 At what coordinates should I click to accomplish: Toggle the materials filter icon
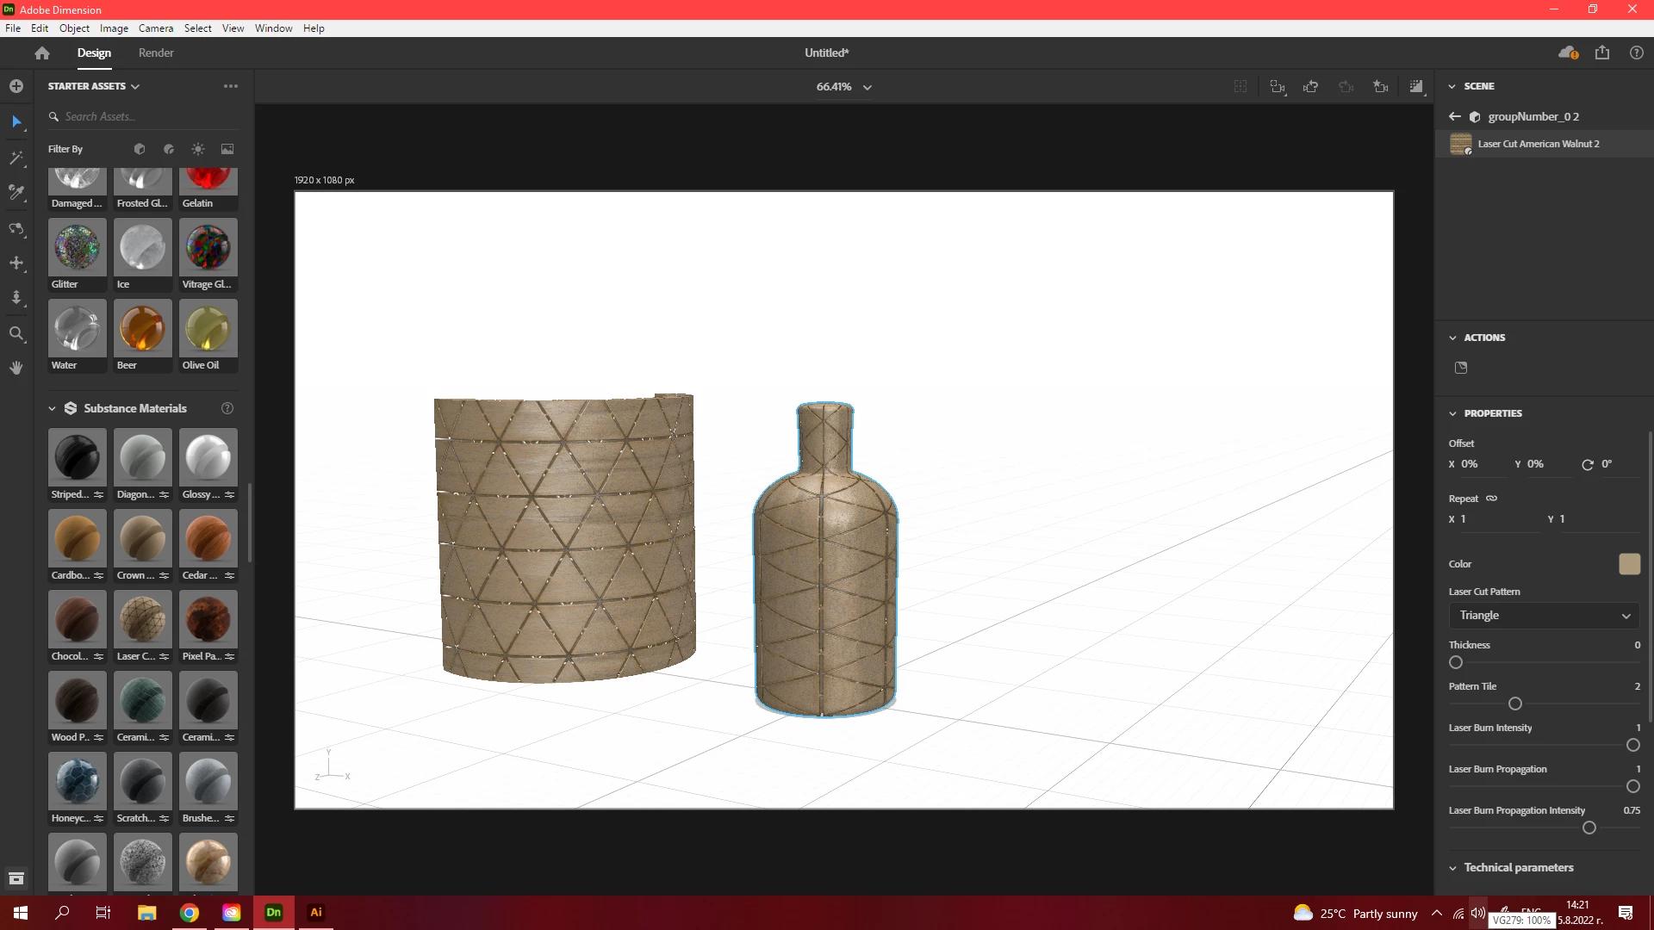click(x=169, y=149)
